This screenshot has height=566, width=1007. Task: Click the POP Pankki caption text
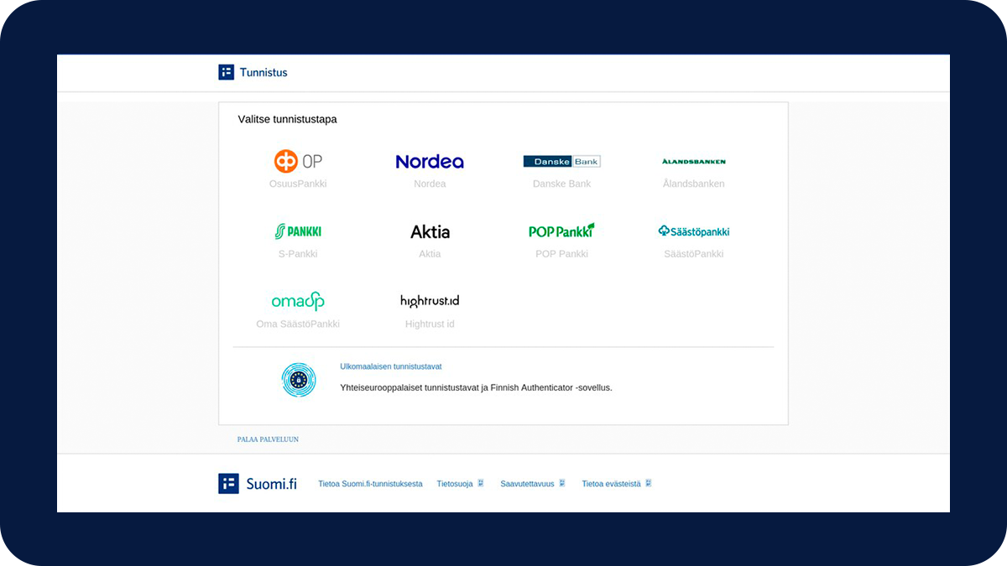coord(561,254)
